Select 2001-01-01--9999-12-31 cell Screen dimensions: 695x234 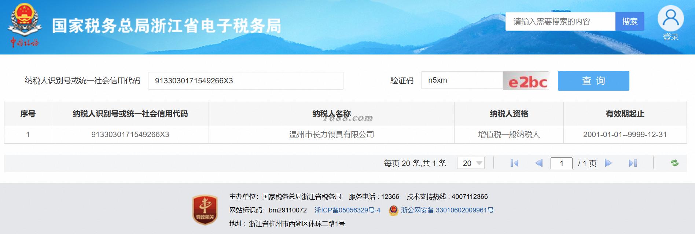point(625,135)
